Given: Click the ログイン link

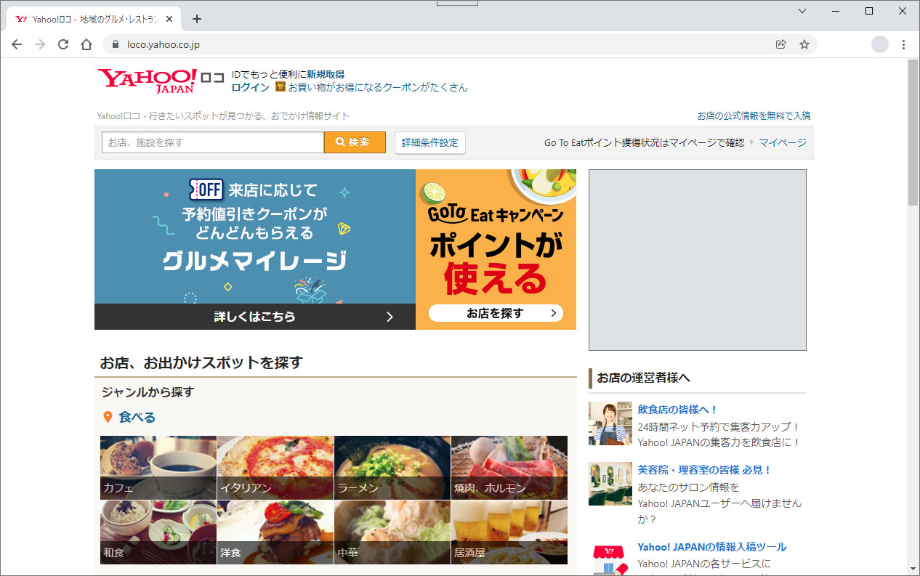Looking at the screenshot, I should 251,87.
